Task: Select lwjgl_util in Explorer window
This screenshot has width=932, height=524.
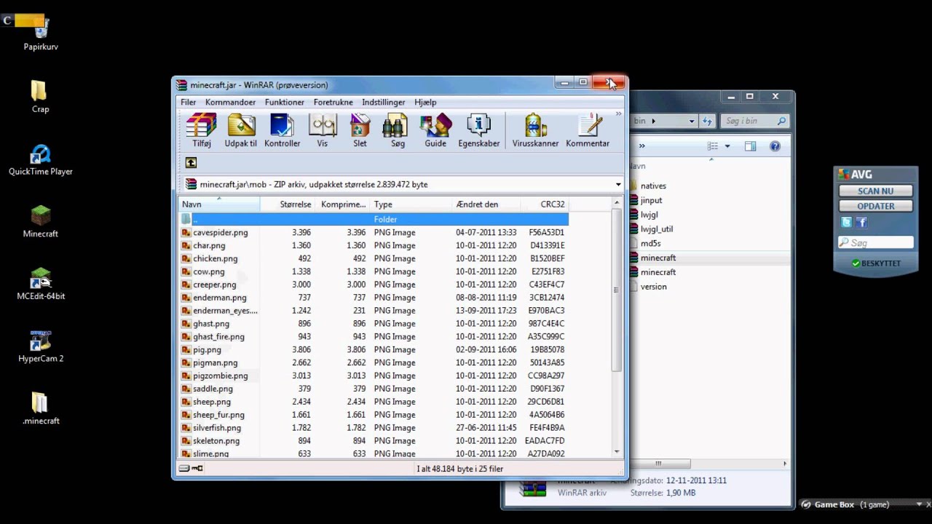Action: (x=656, y=229)
